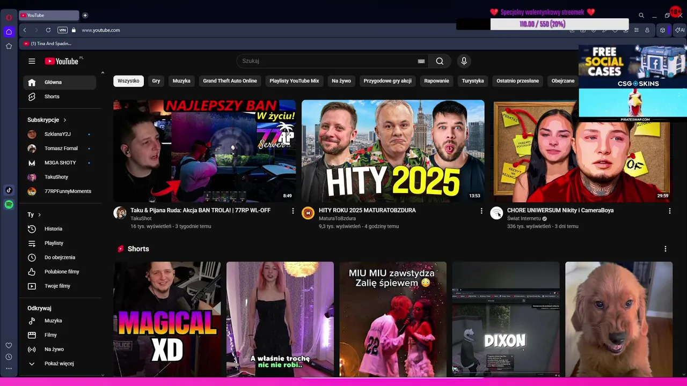
Task: Open TakuShoty subscription channel
Action: click(x=60, y=177)
